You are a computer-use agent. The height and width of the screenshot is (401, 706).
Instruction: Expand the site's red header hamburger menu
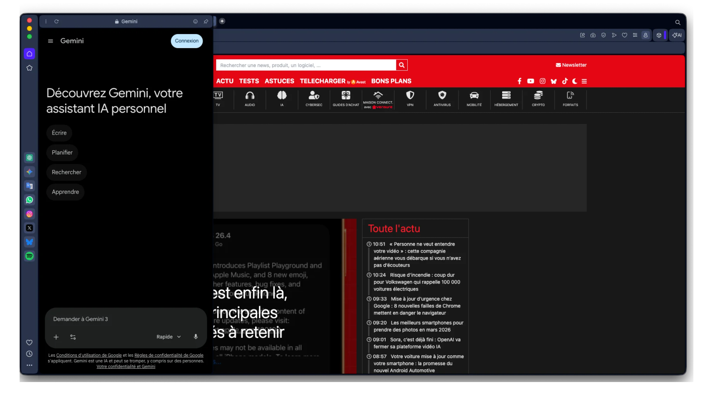pyautogui.click(x=584, y=81)
